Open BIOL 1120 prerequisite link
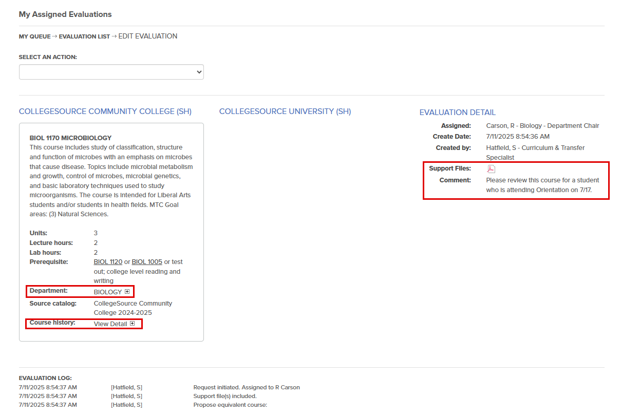 [x=108, y=262]
